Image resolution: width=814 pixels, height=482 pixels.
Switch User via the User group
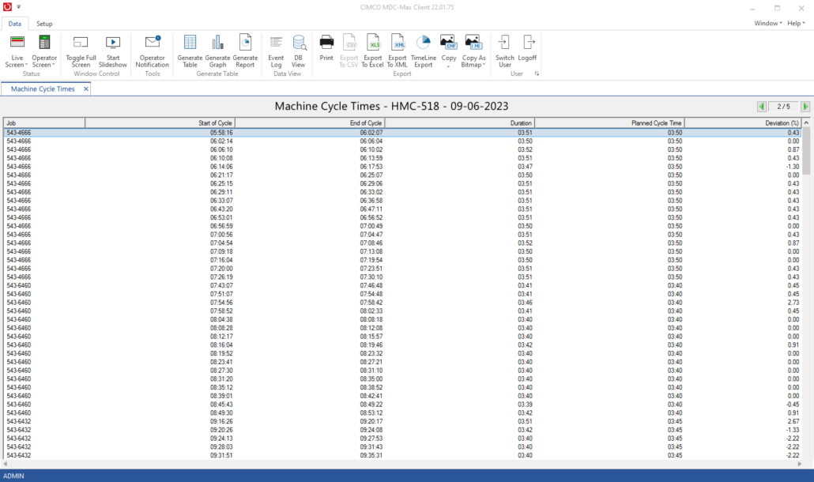(x=504, y=51)
